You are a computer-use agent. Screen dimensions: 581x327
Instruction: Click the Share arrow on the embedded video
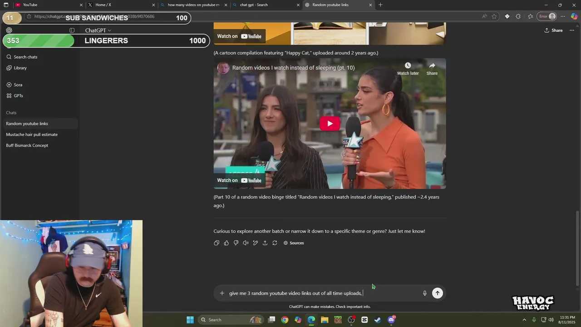click(432, 69)
